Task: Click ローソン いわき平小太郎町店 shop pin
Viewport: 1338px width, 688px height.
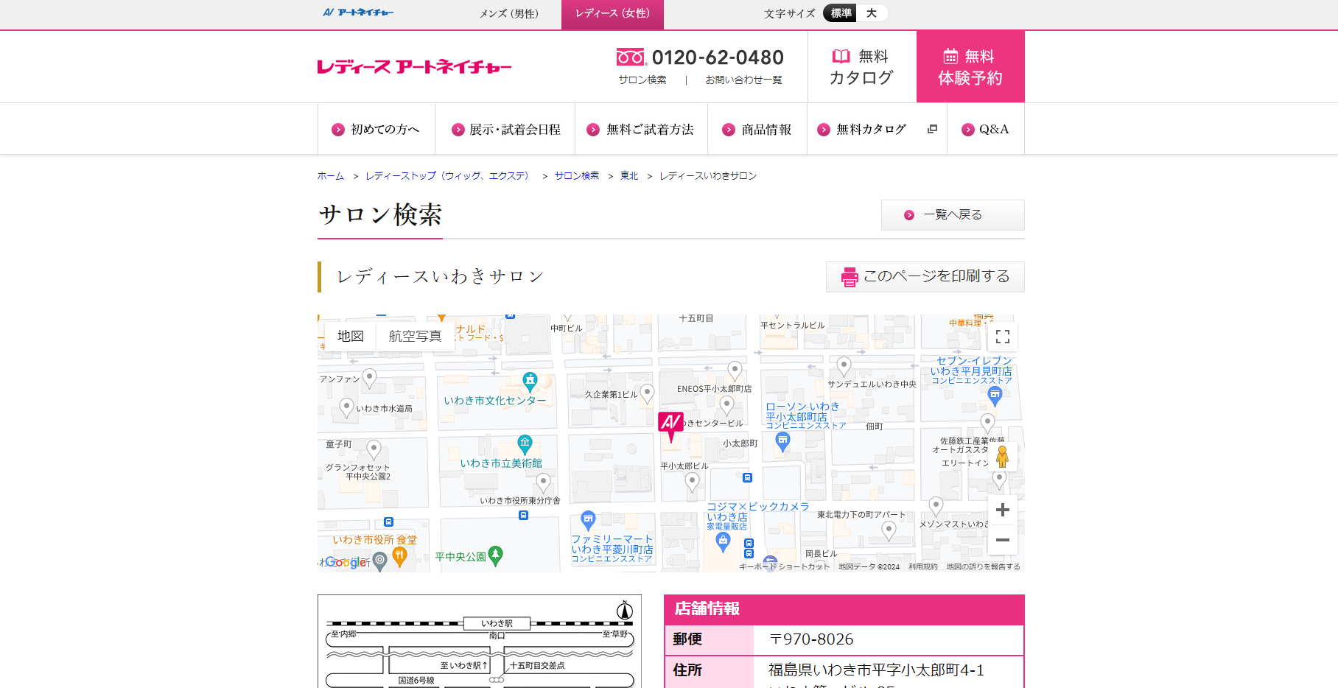Action: (x=782, y=441)
